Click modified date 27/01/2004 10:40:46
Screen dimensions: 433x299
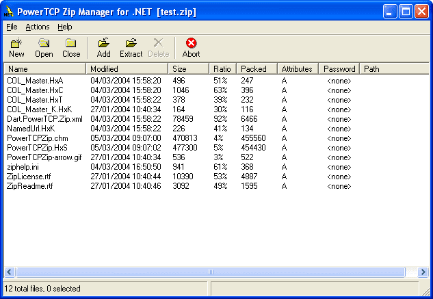click(x=126, y=186)
